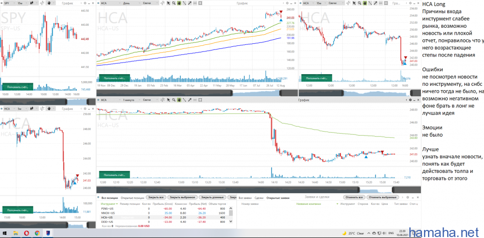Select rectangle tool in the 1-minute HCA chart
484x238 pixels.
[200, 100]
